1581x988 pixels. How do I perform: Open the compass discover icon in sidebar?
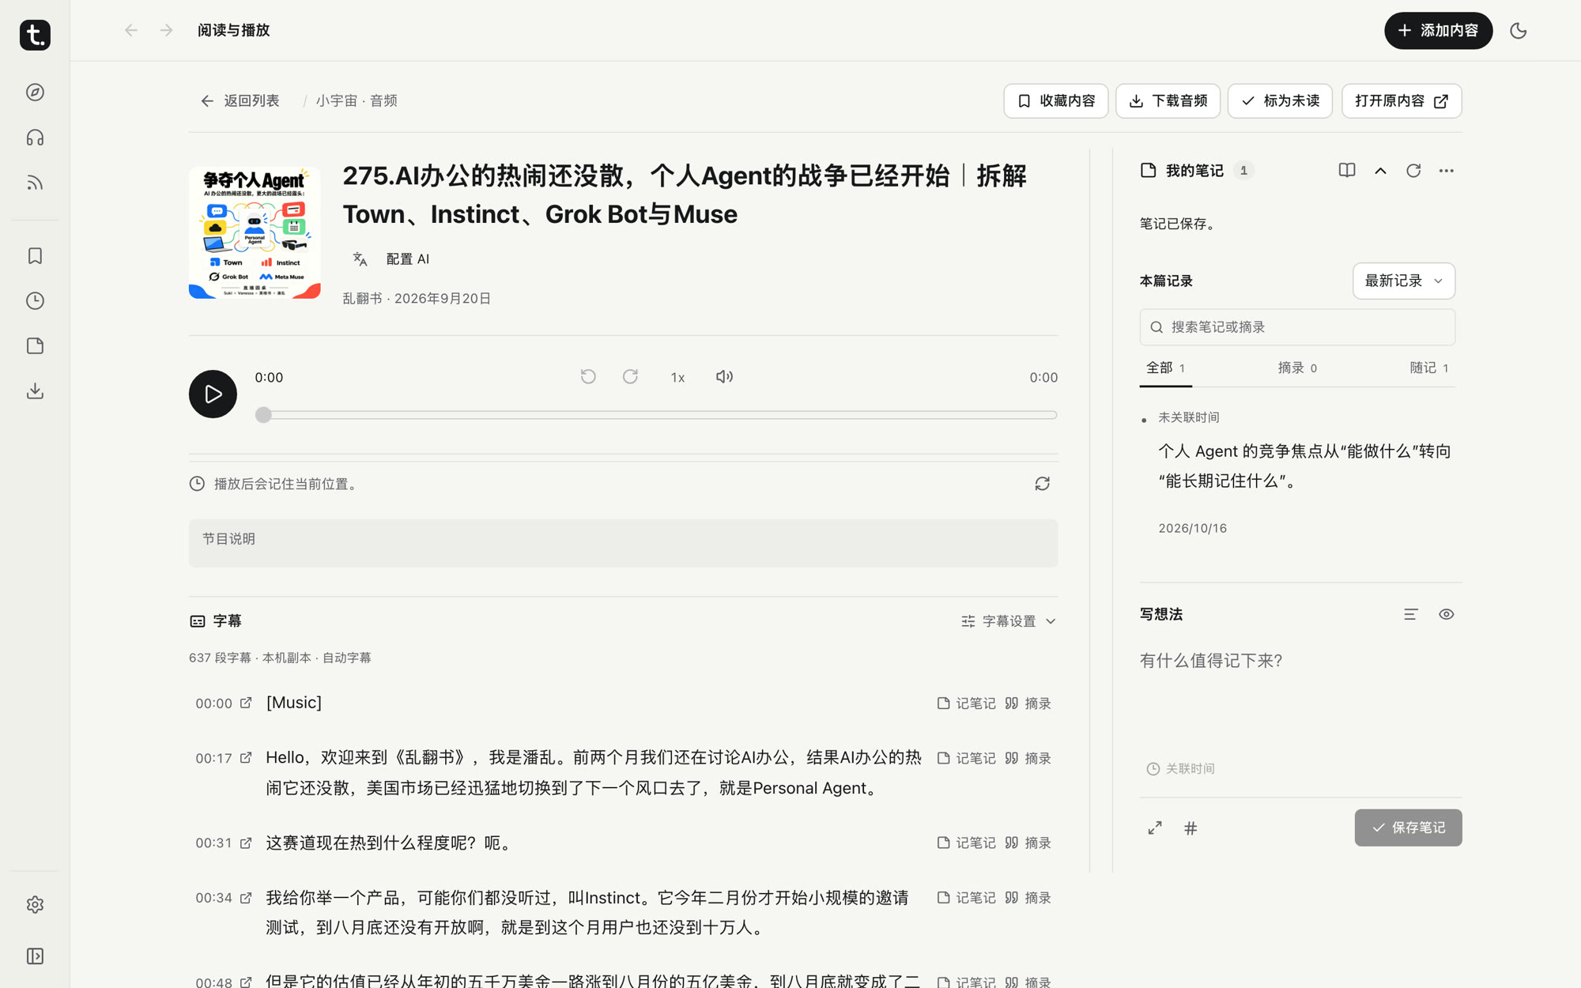click(x=35, y=92)
